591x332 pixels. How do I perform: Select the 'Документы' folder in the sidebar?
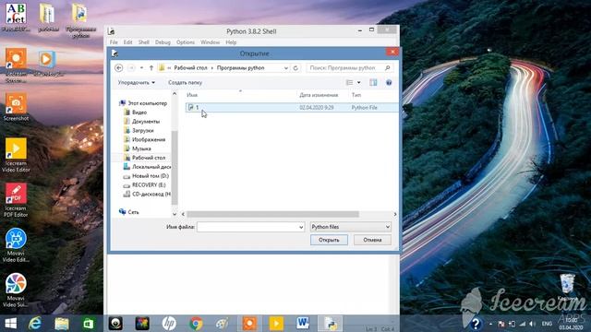click(x=141, y=121)
